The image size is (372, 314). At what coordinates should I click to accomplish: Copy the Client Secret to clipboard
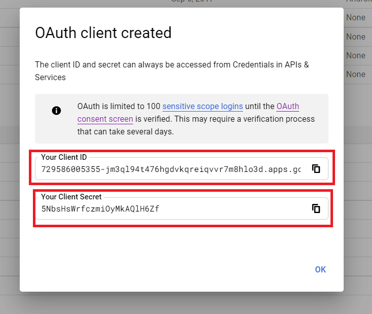pos(316,208)
